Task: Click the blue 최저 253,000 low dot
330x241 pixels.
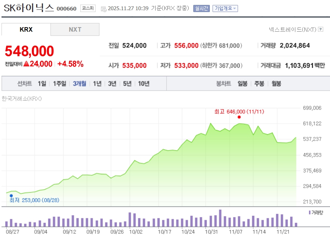Action: click(11, 195)
